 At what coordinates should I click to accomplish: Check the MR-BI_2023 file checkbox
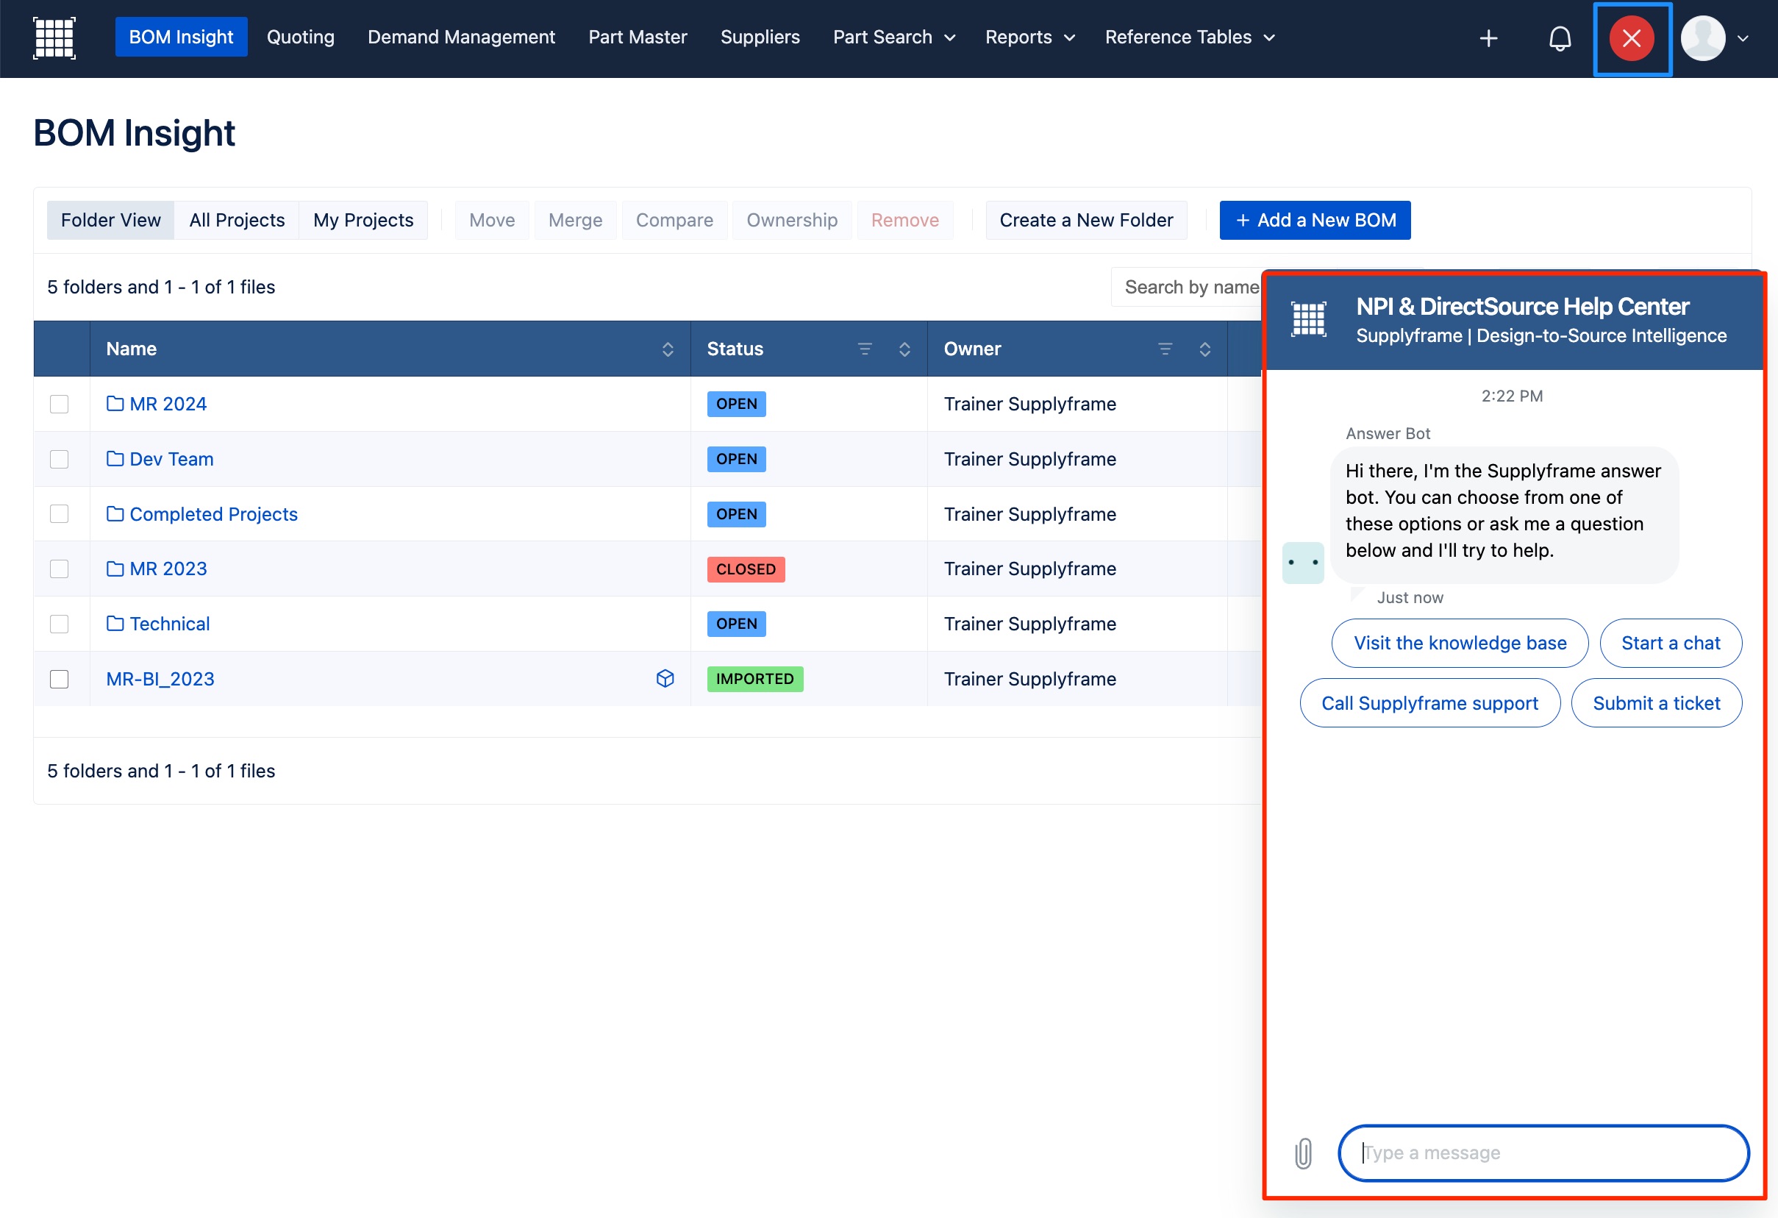[x=59, y=680]
